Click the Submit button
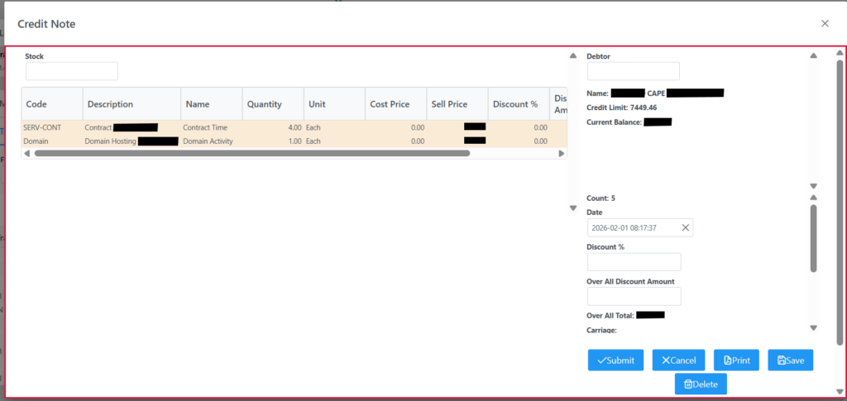This screenshot has width=847, height=401. pos(615,360)
